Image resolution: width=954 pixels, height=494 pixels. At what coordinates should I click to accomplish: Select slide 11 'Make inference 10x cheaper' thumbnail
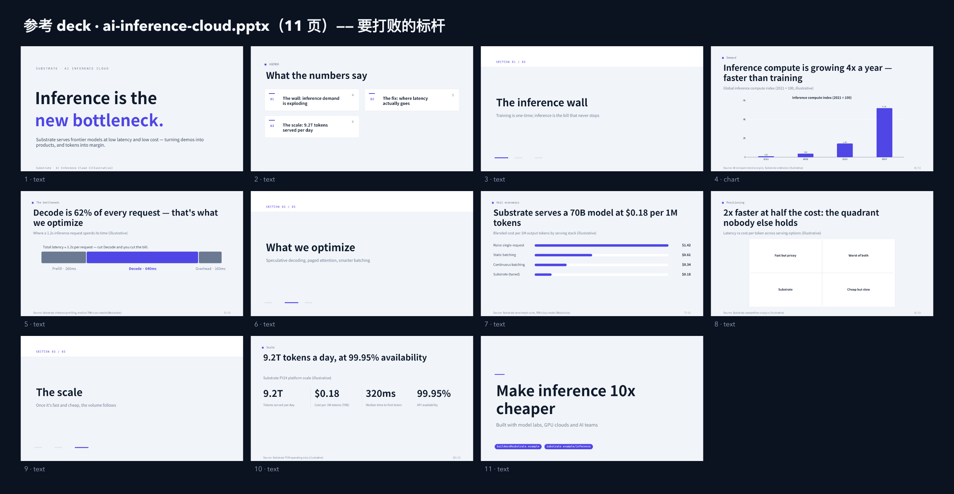click(592, 399)
